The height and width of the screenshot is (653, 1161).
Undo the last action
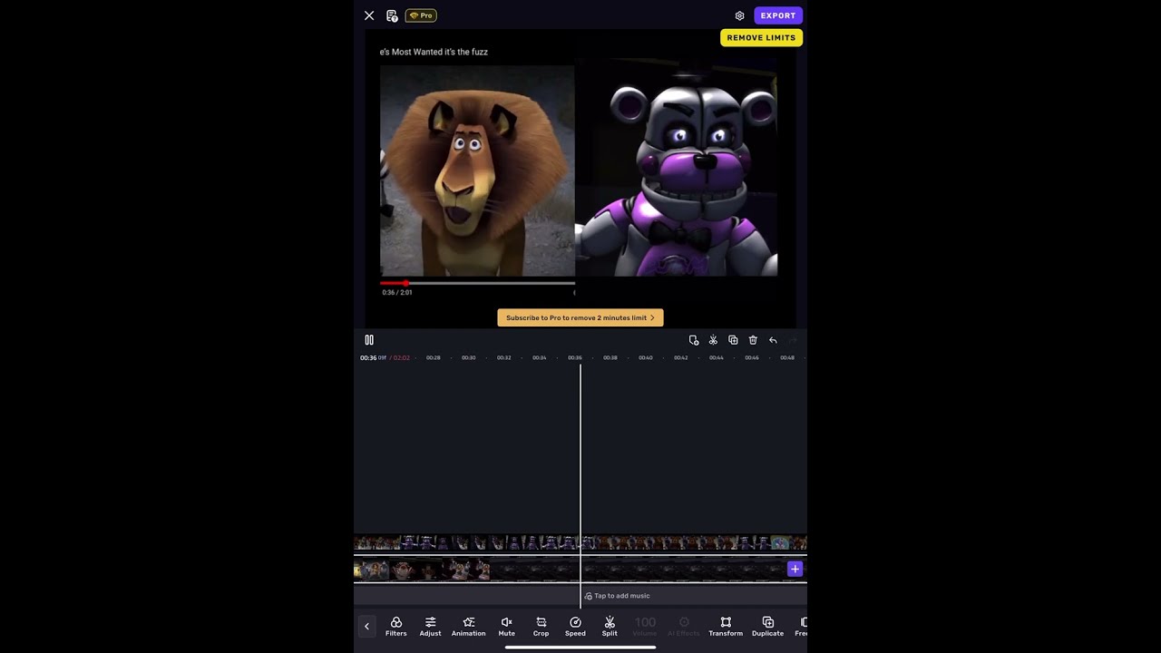pyautogui.click(x=773, y=340)
